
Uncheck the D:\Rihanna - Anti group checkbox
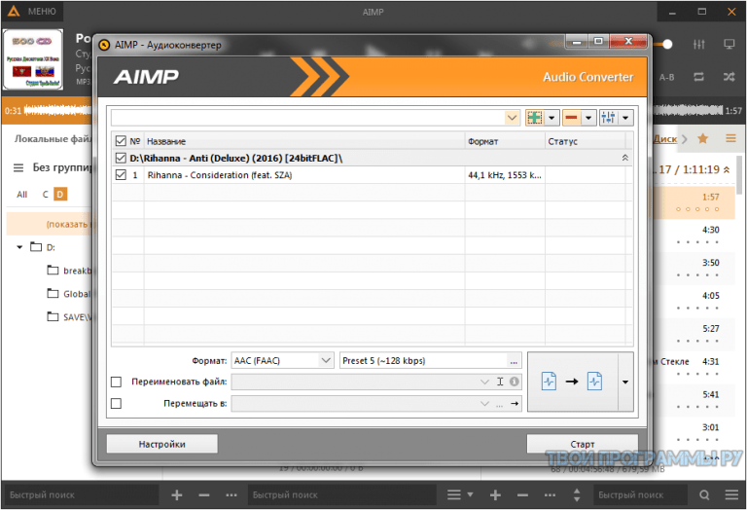pyautogui.click(x=121, y=158)
